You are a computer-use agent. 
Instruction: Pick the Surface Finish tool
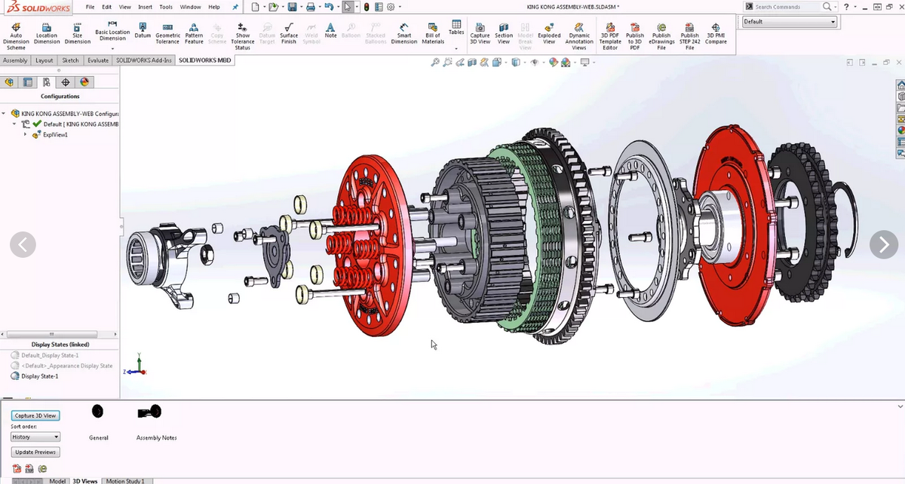(289, 33)
